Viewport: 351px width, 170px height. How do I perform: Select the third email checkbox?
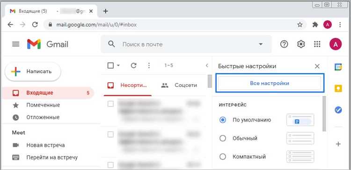pos(110,165)
